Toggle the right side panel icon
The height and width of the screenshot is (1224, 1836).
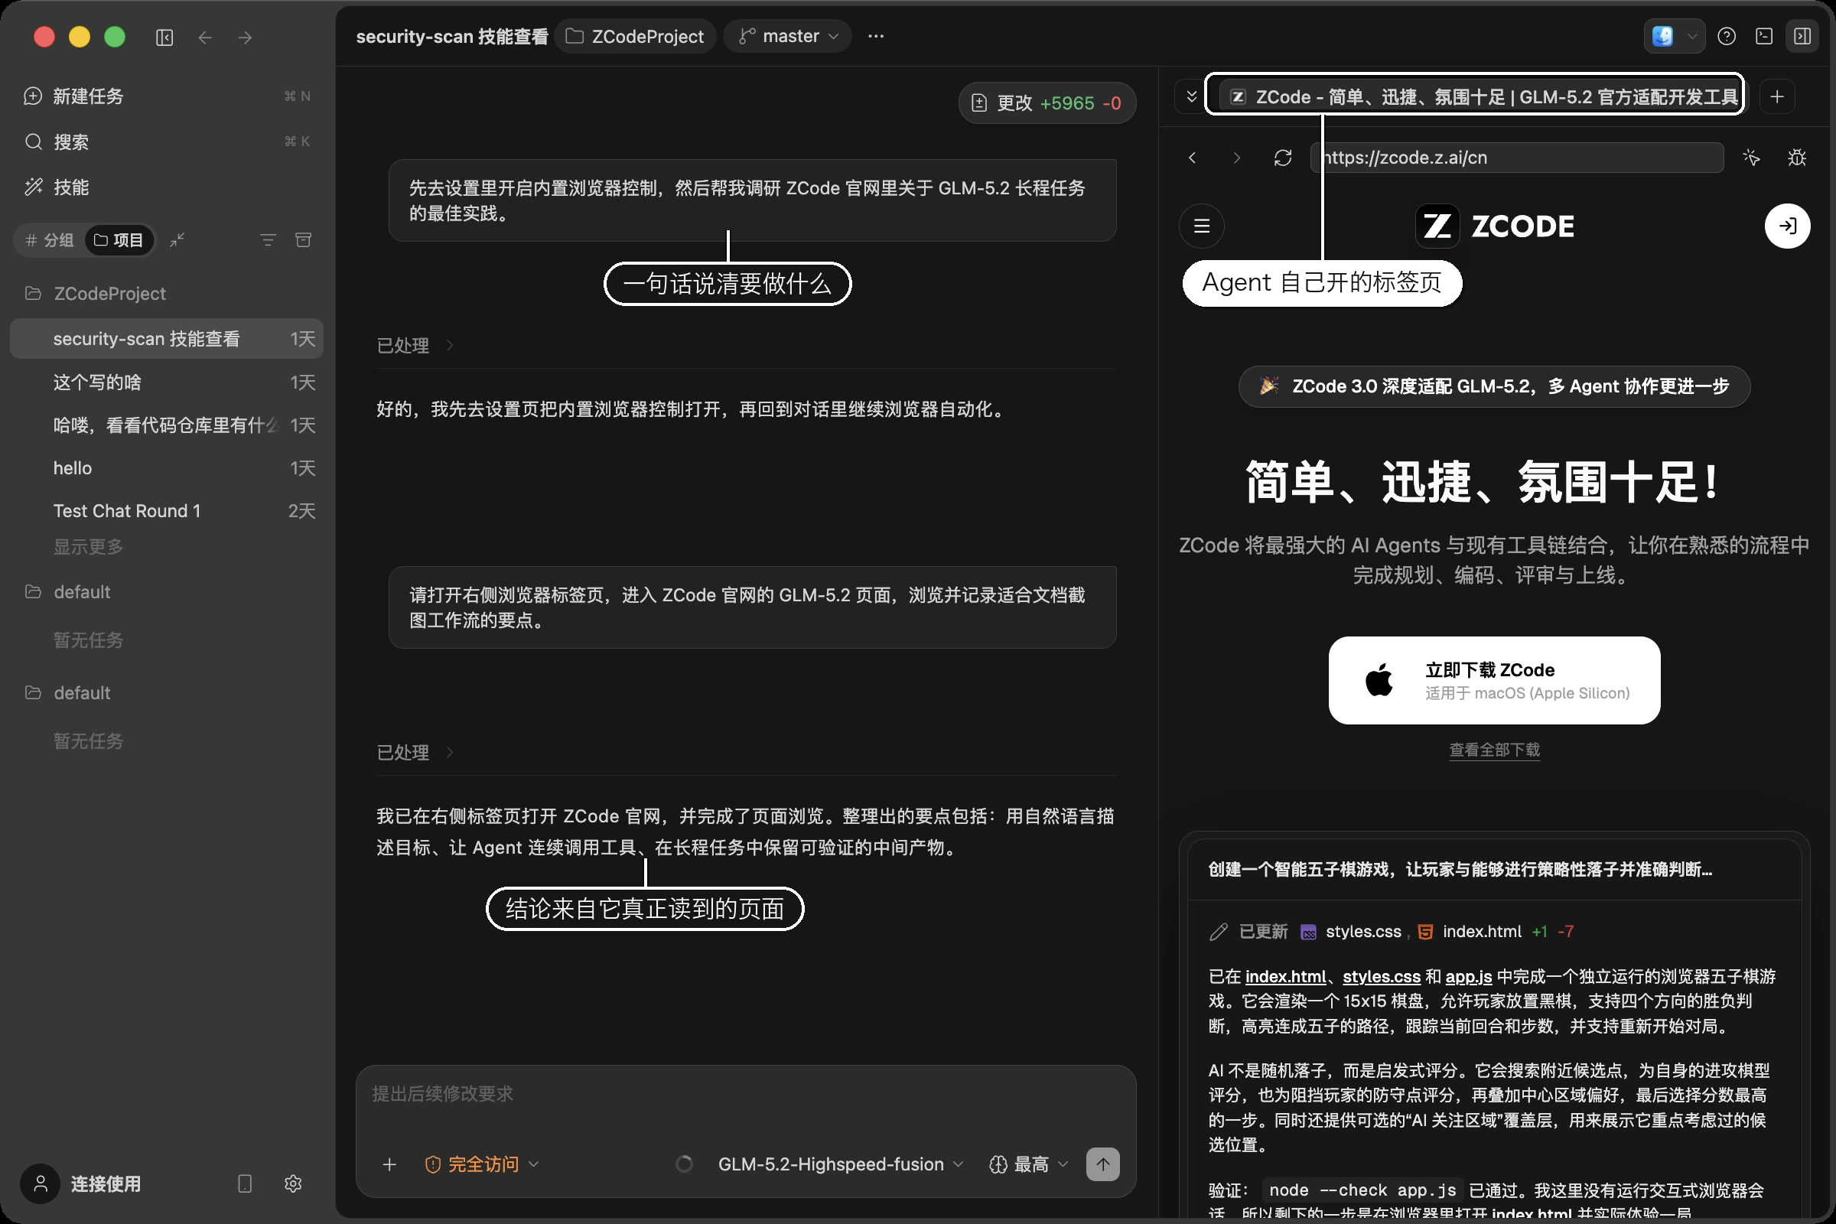1802,36
